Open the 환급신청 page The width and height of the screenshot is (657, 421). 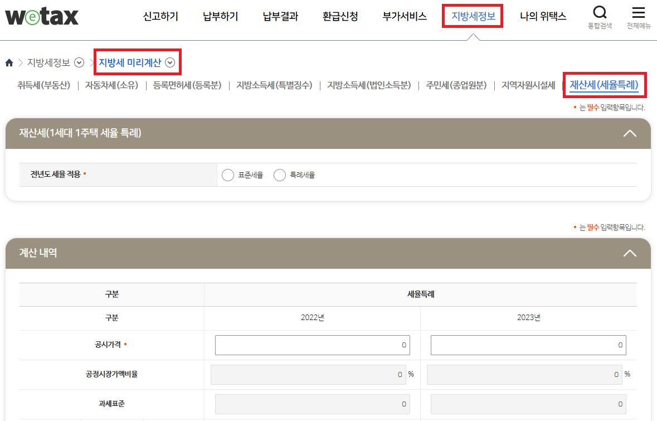point(340,17)
